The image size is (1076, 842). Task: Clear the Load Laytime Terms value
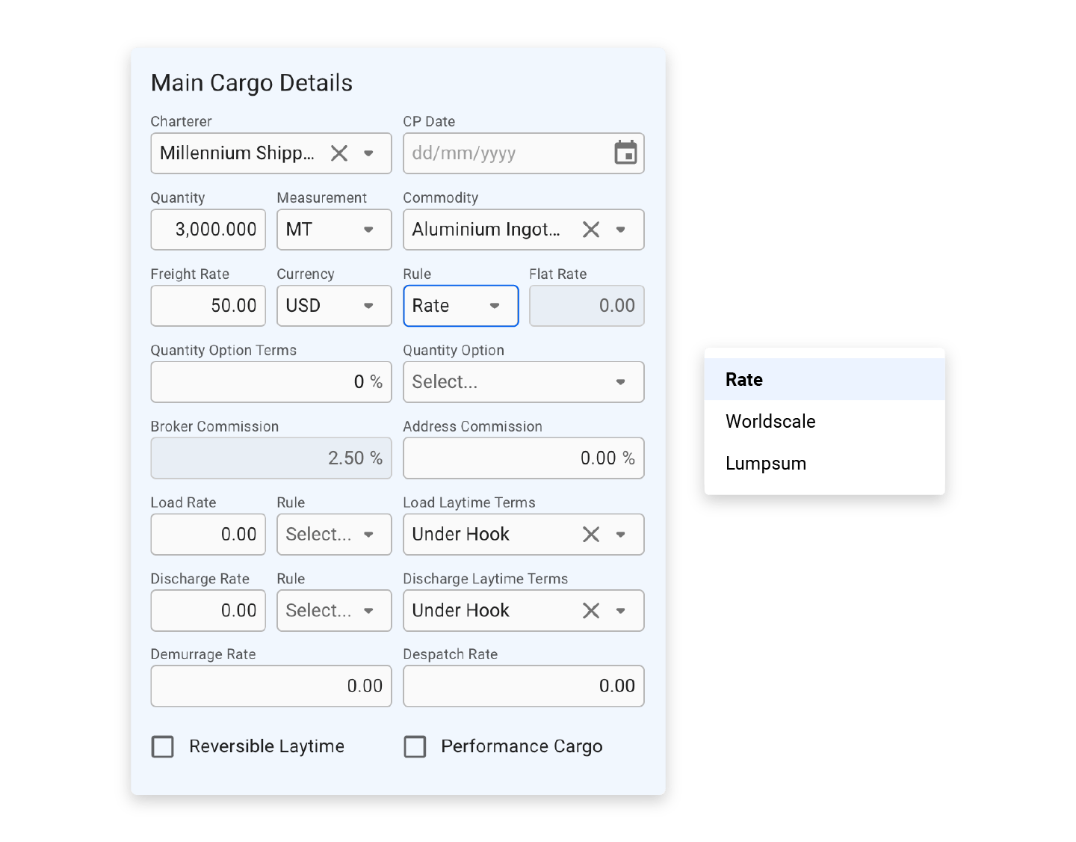[x=591, y=534]
